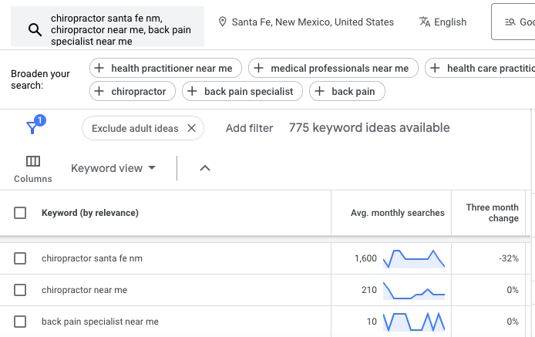The width and height of the screenshot is (535, 337).
Task: Click the Three month change column header
Action: coord(492,213)
